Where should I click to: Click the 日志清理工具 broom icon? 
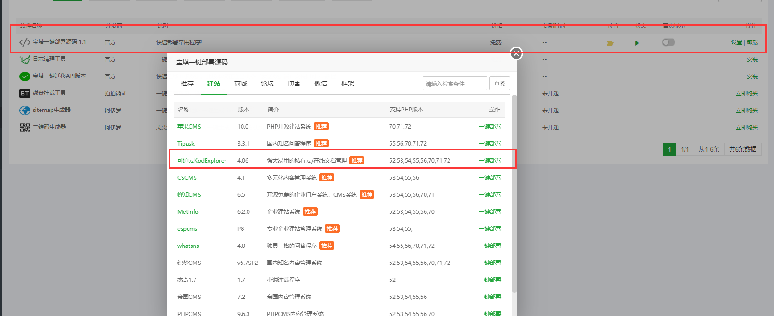(25, 59)
